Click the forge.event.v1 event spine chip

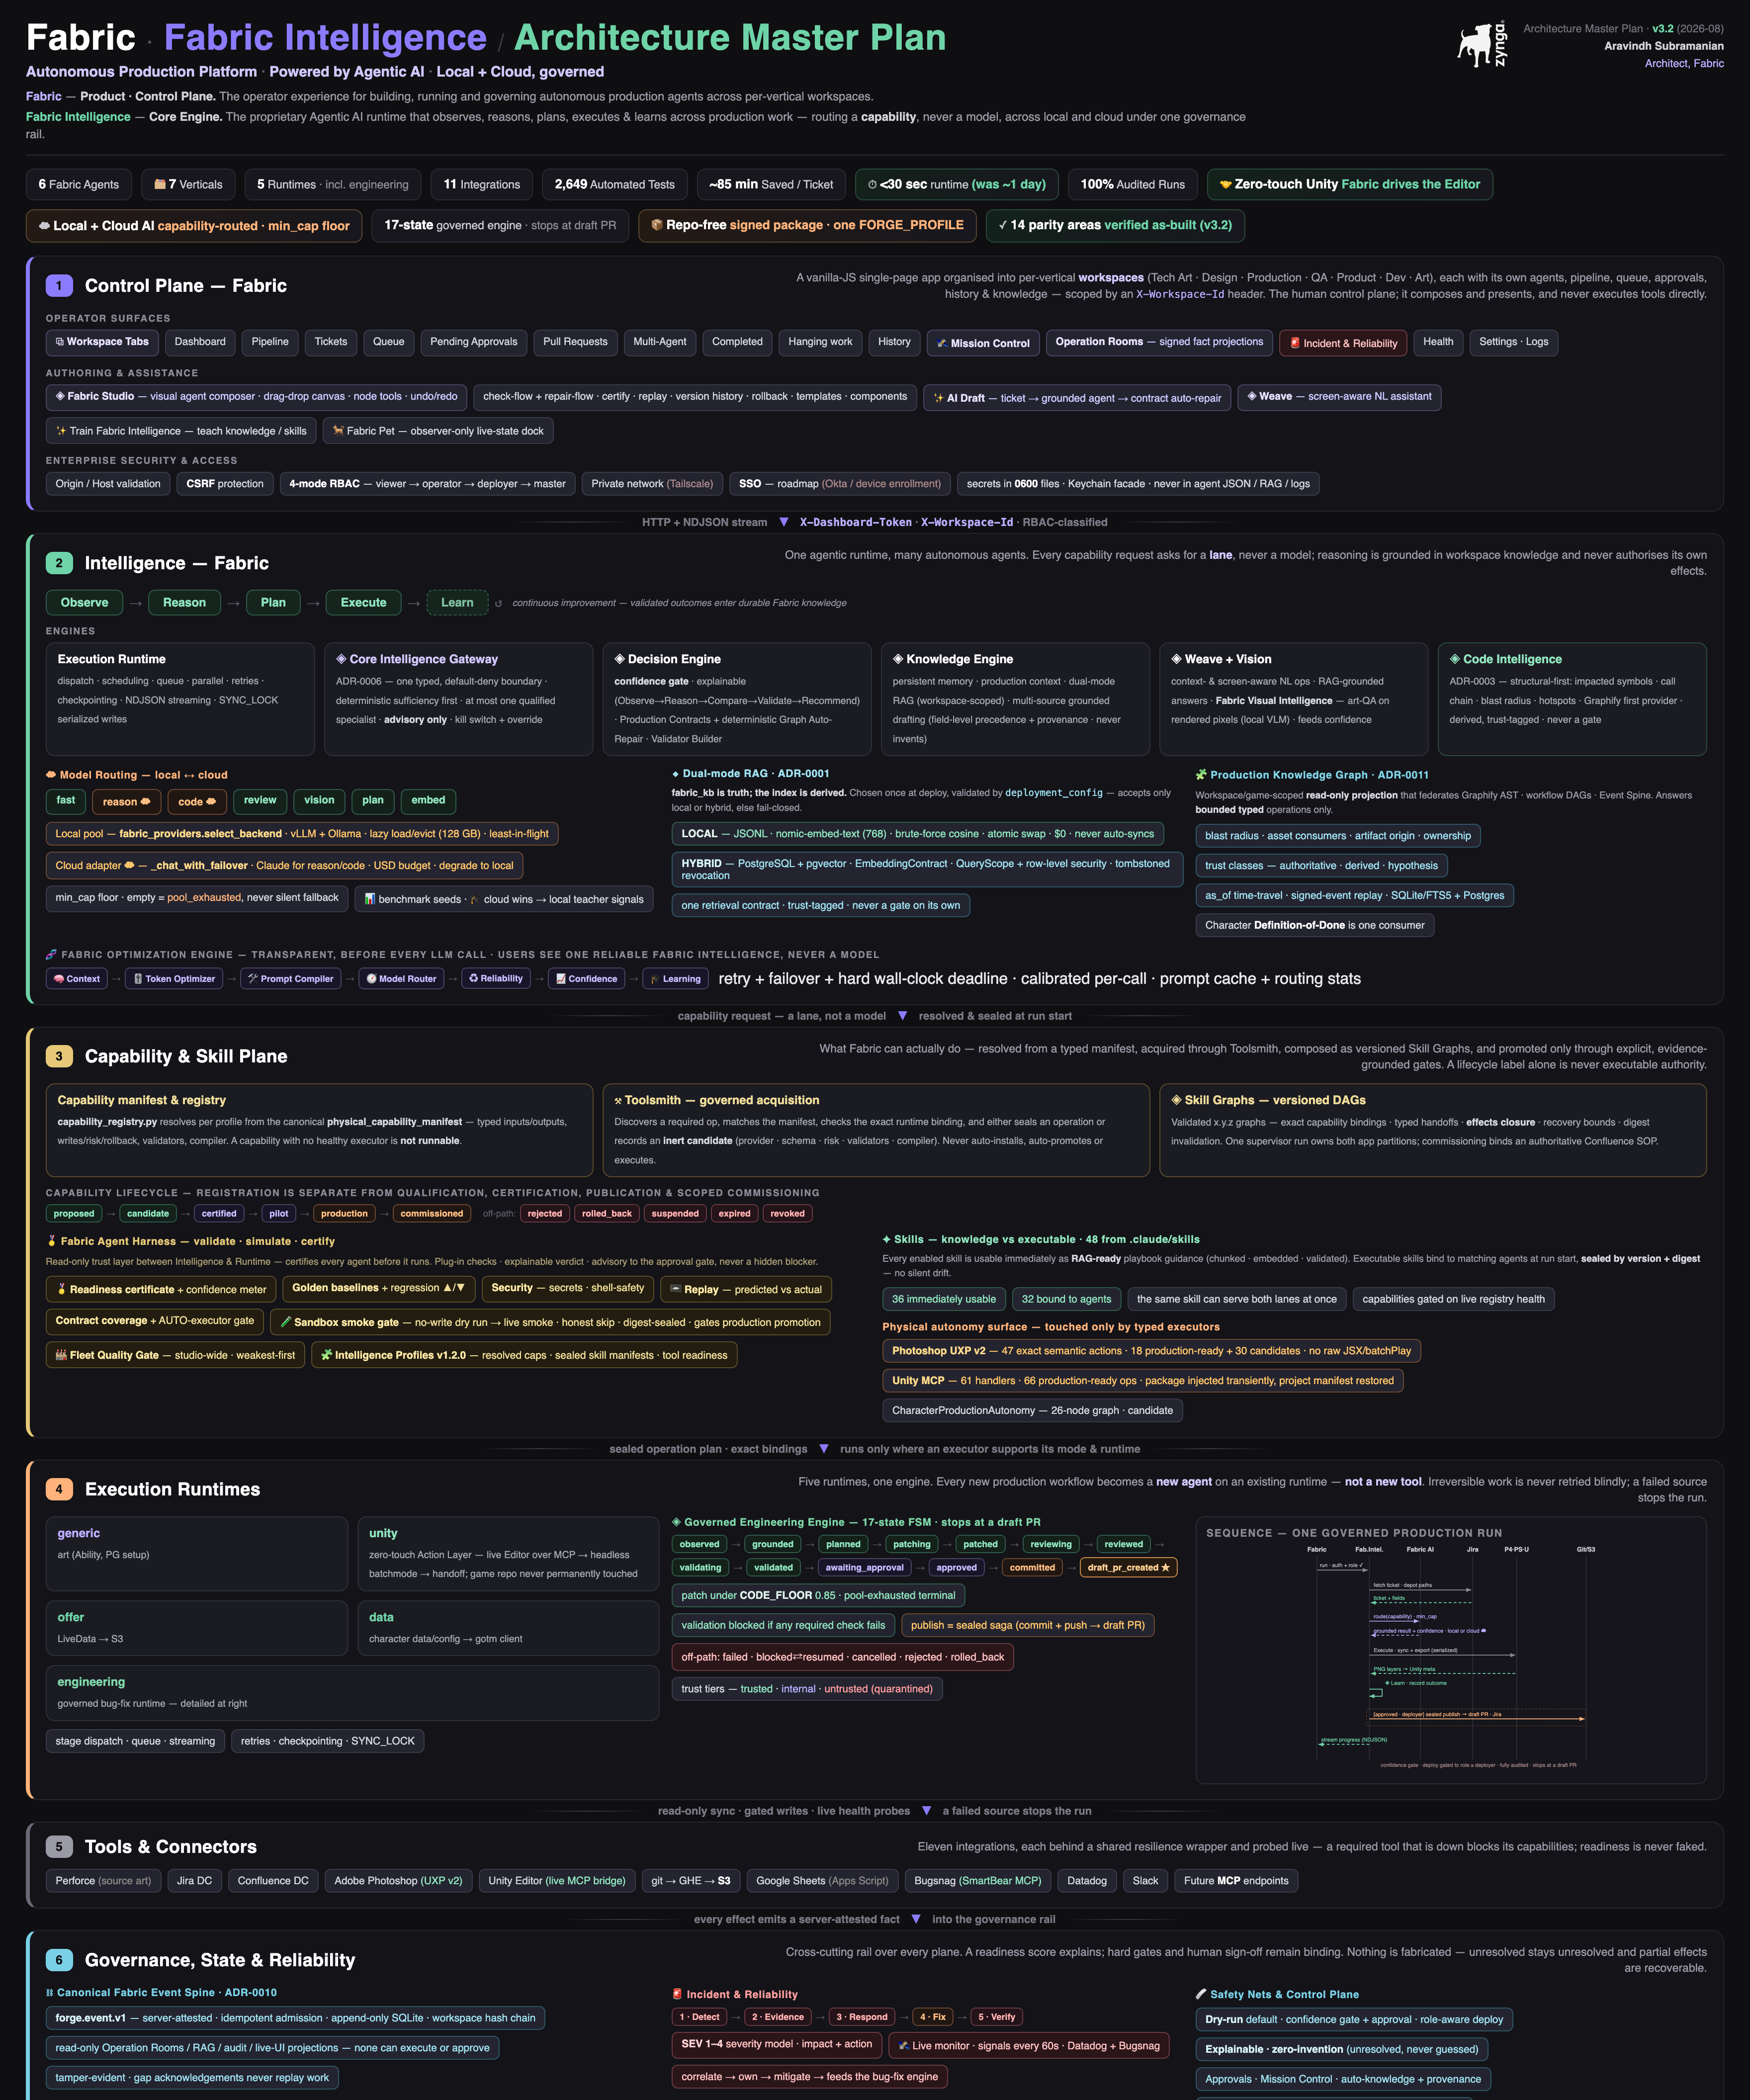pyautogui.click(x=295, y=2018)
